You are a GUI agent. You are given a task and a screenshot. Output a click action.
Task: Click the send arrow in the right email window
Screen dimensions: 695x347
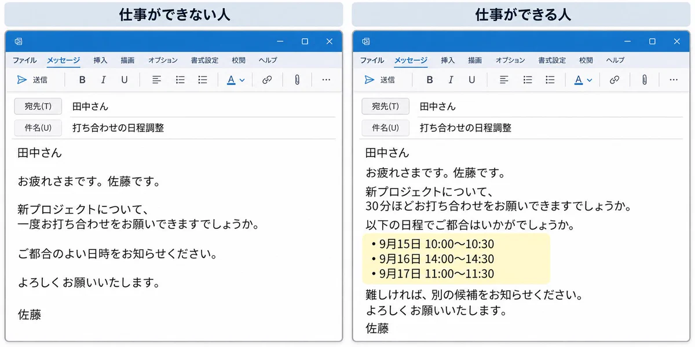coord(369,80)
